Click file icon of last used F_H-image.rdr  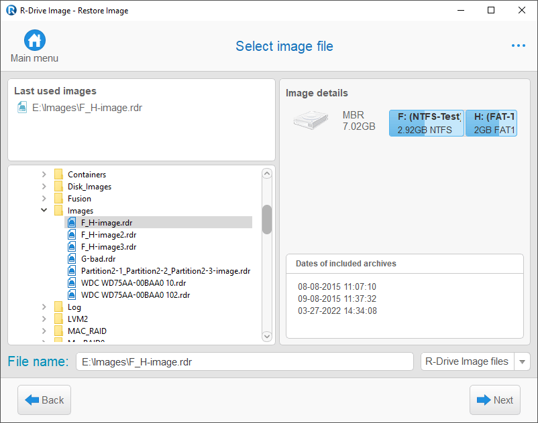22,108
